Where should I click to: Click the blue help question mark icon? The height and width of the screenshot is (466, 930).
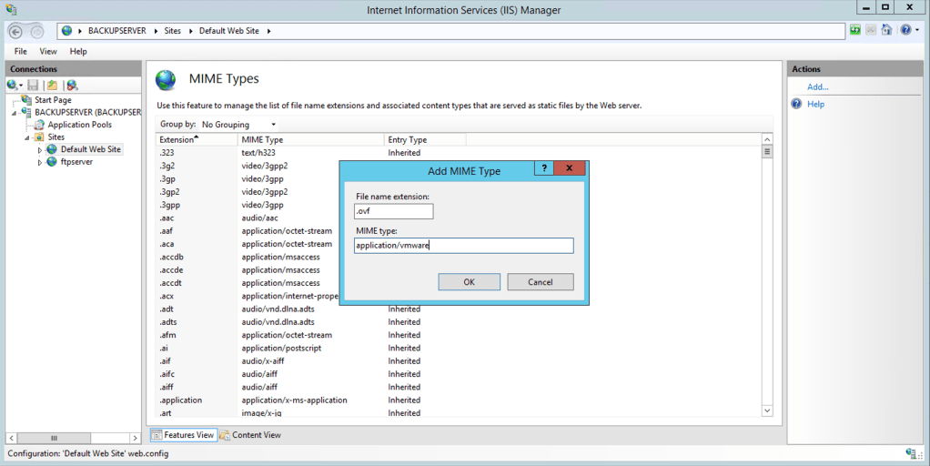point(905,30)
